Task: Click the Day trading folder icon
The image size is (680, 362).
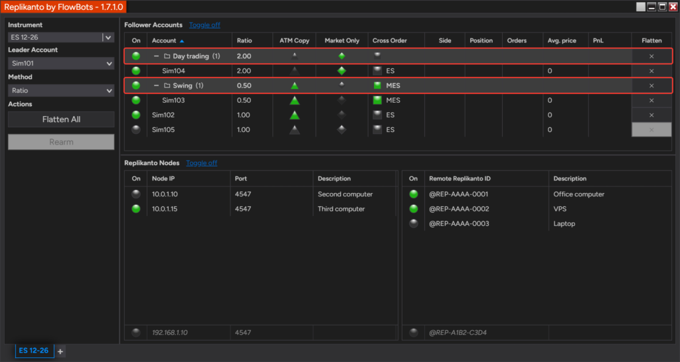Action: pyautogui.click(x=167, y=56)
